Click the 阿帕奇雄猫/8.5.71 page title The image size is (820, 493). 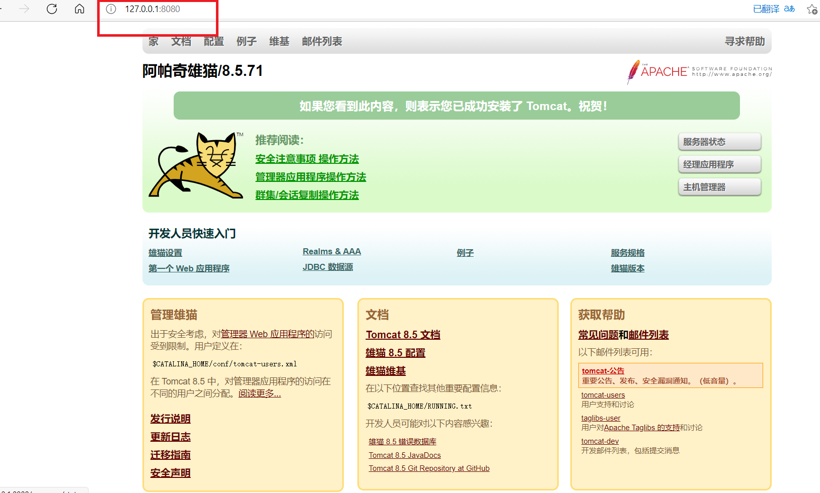[x=203, y=71]
